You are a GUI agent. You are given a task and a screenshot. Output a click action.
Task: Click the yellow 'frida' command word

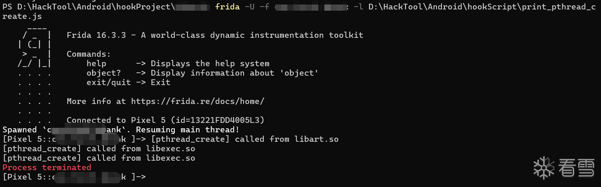(x=227, y=7)
